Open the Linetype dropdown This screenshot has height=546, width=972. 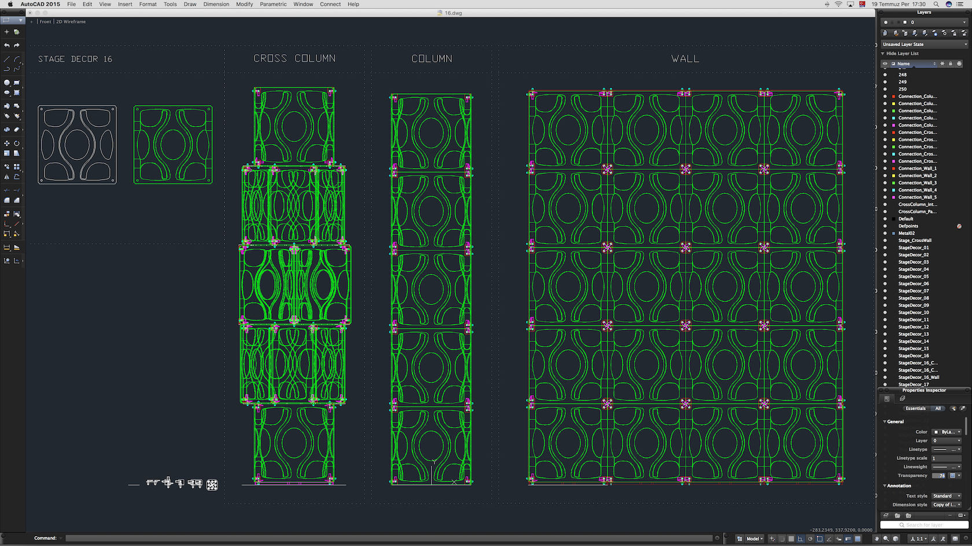click(947, 450)
